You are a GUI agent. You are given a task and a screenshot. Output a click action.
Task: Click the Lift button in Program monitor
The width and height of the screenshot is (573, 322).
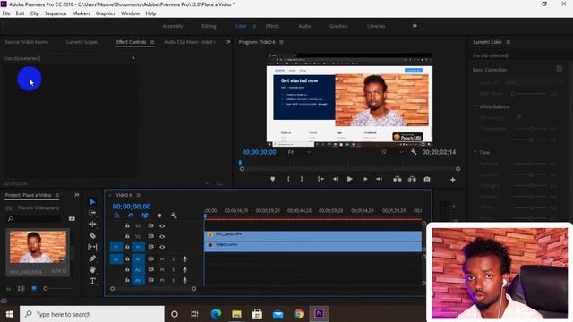click(x=397, y=179)
